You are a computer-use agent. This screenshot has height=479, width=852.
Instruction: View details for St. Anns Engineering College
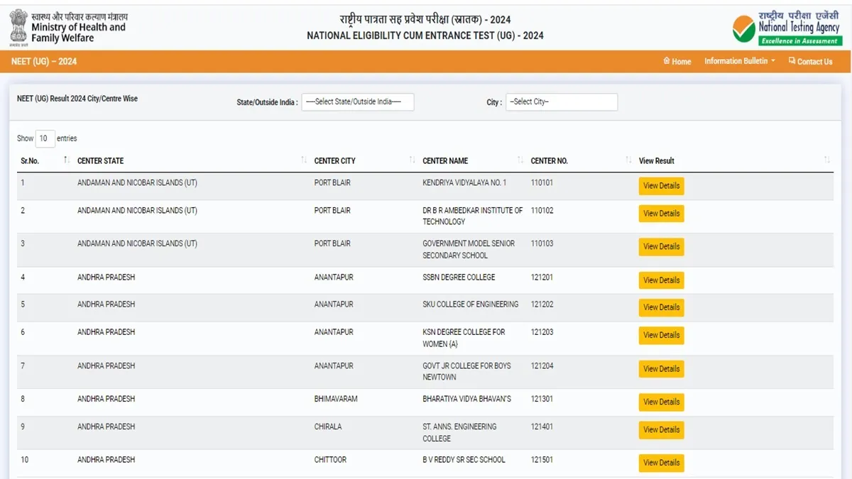click(x=661, y=429)
